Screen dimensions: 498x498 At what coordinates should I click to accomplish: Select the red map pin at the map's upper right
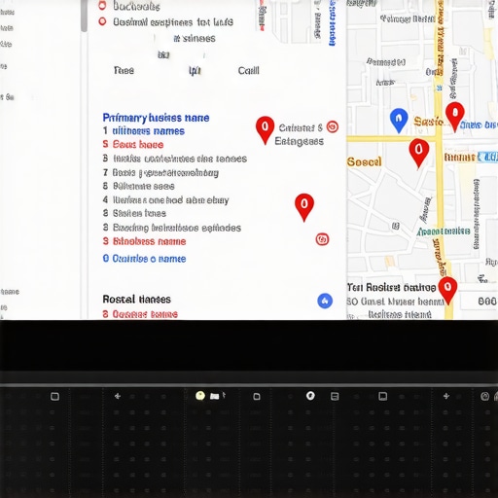click(x=455, y=116)
